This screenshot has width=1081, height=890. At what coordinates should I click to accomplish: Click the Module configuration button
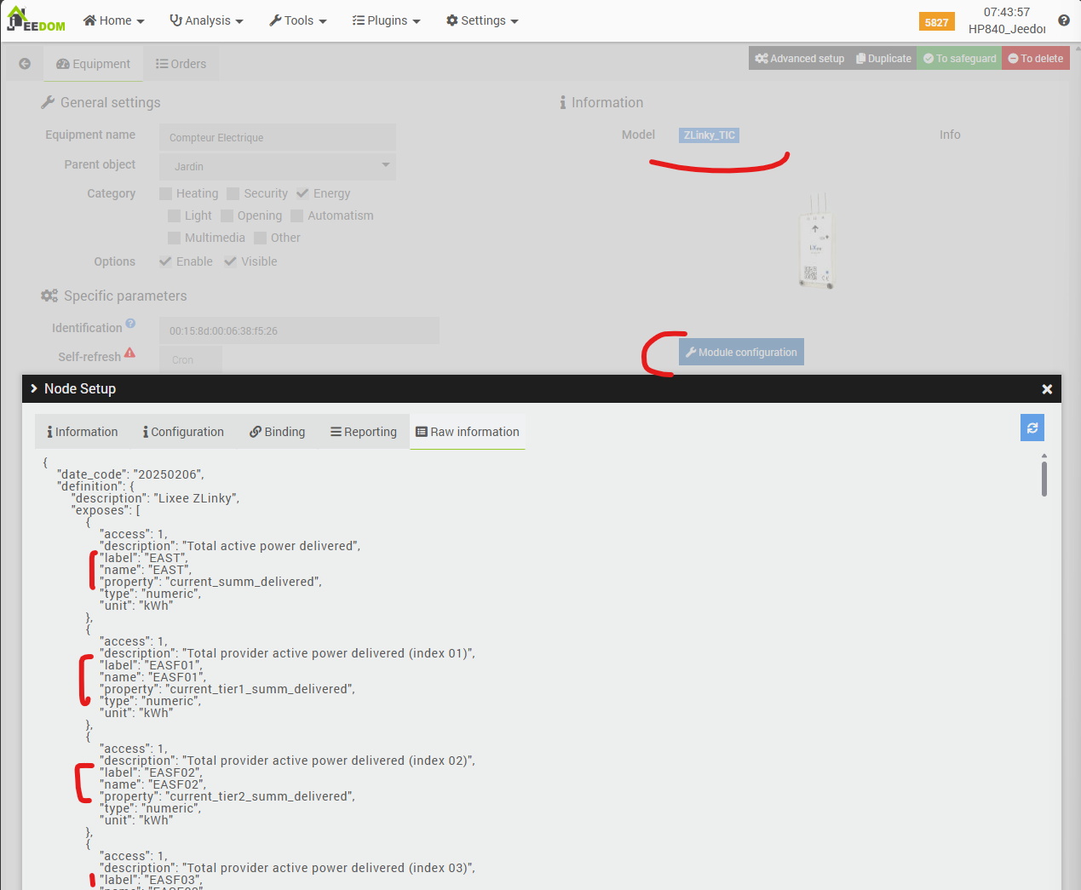coord(741,353)
